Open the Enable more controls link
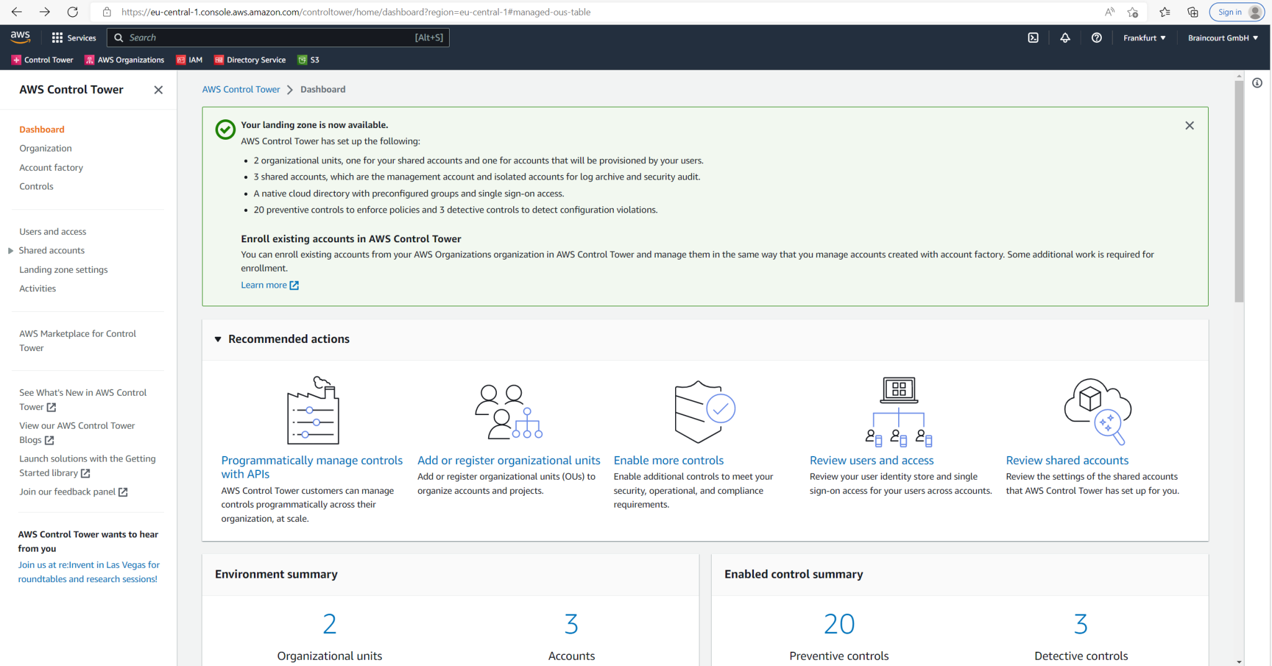Screen dimensions: 1272x666 pos(668,460)
